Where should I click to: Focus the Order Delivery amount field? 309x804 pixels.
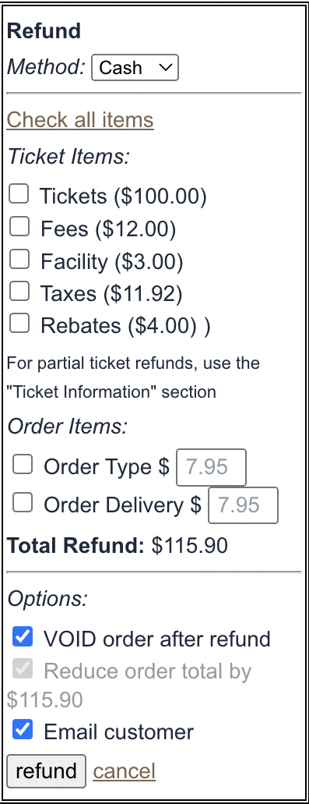pos(243,505)
